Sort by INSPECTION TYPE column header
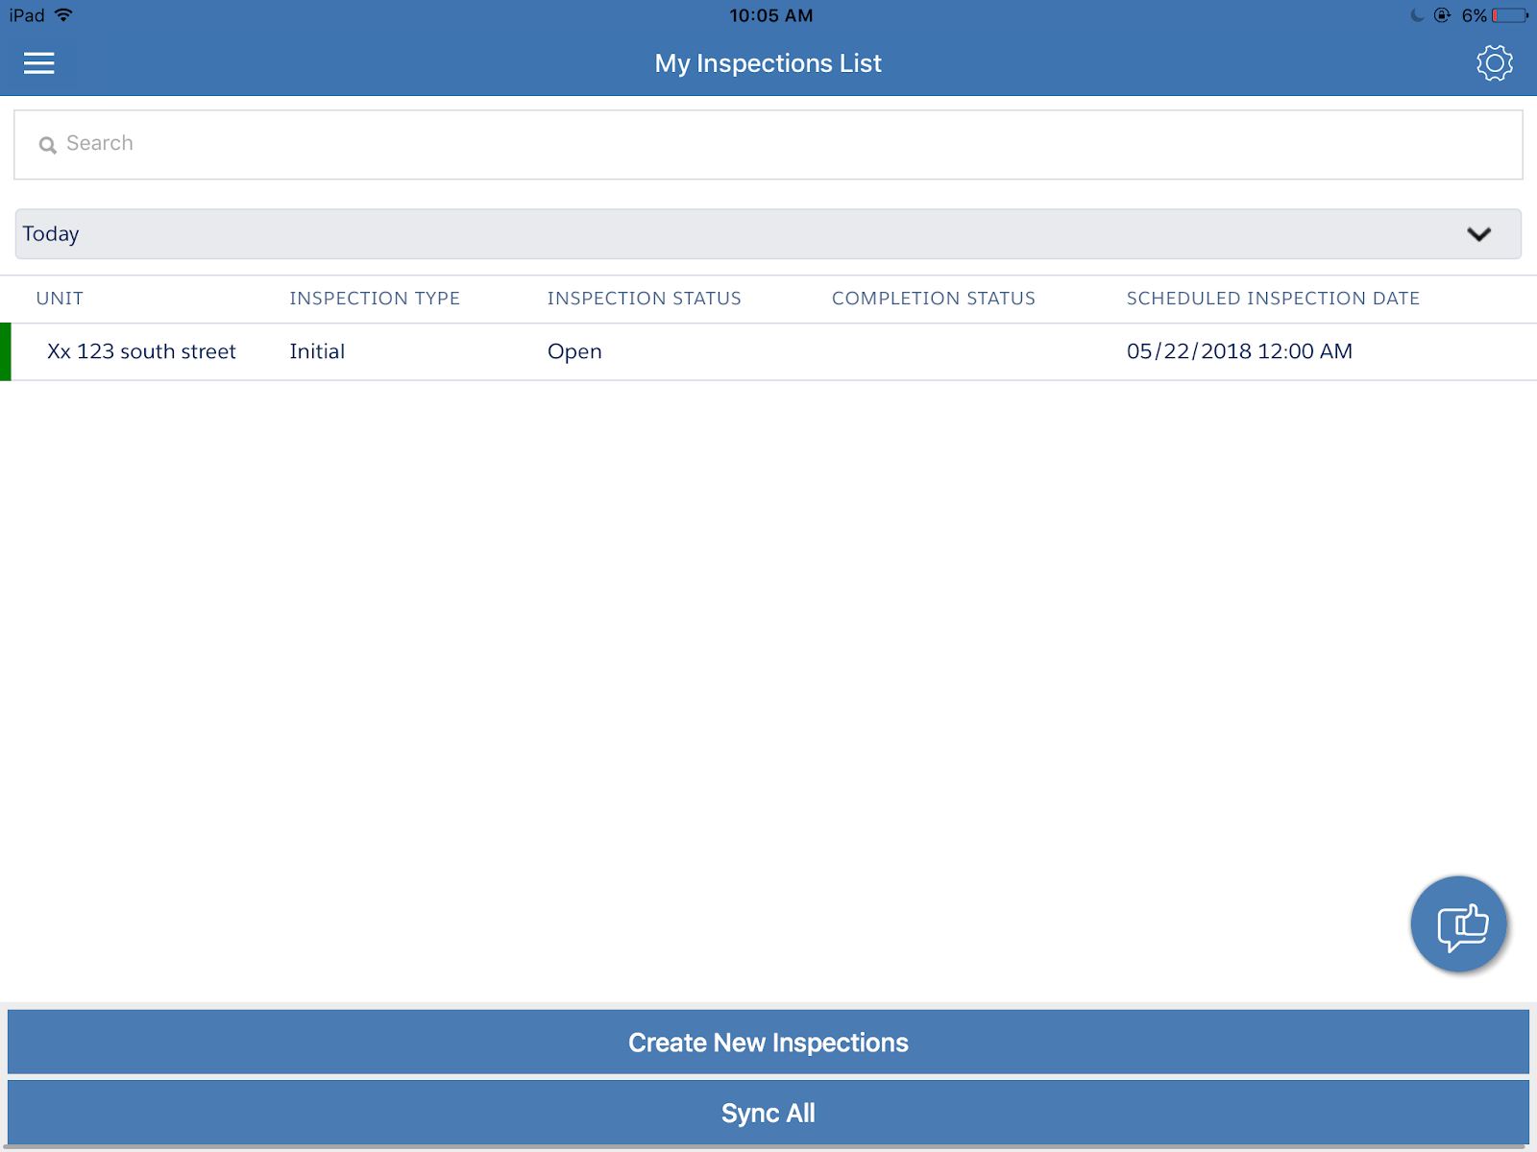Viewport: 1537px width, 1152px height. [x=375, y=299]
